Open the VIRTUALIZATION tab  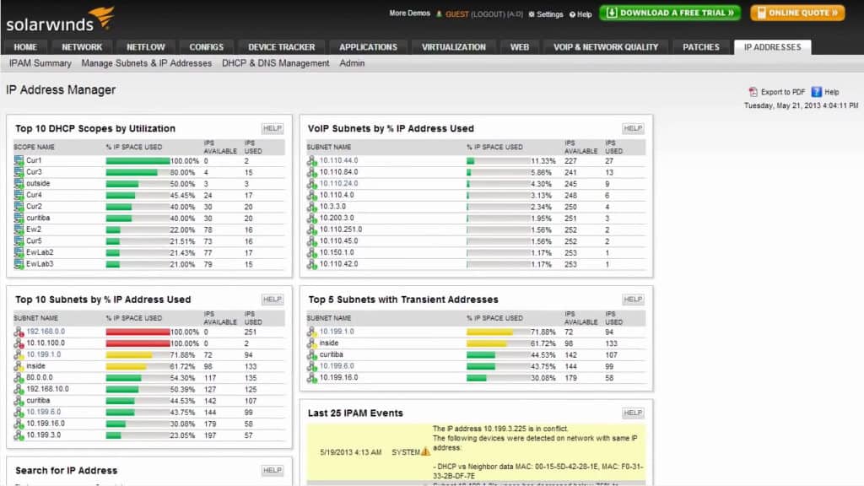click(453, 47)
